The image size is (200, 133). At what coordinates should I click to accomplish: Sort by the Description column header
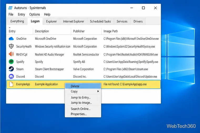42,31
